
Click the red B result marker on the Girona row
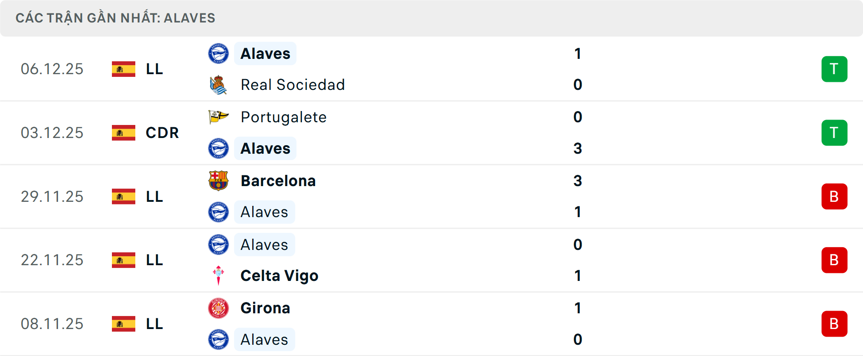click(834, 324)
